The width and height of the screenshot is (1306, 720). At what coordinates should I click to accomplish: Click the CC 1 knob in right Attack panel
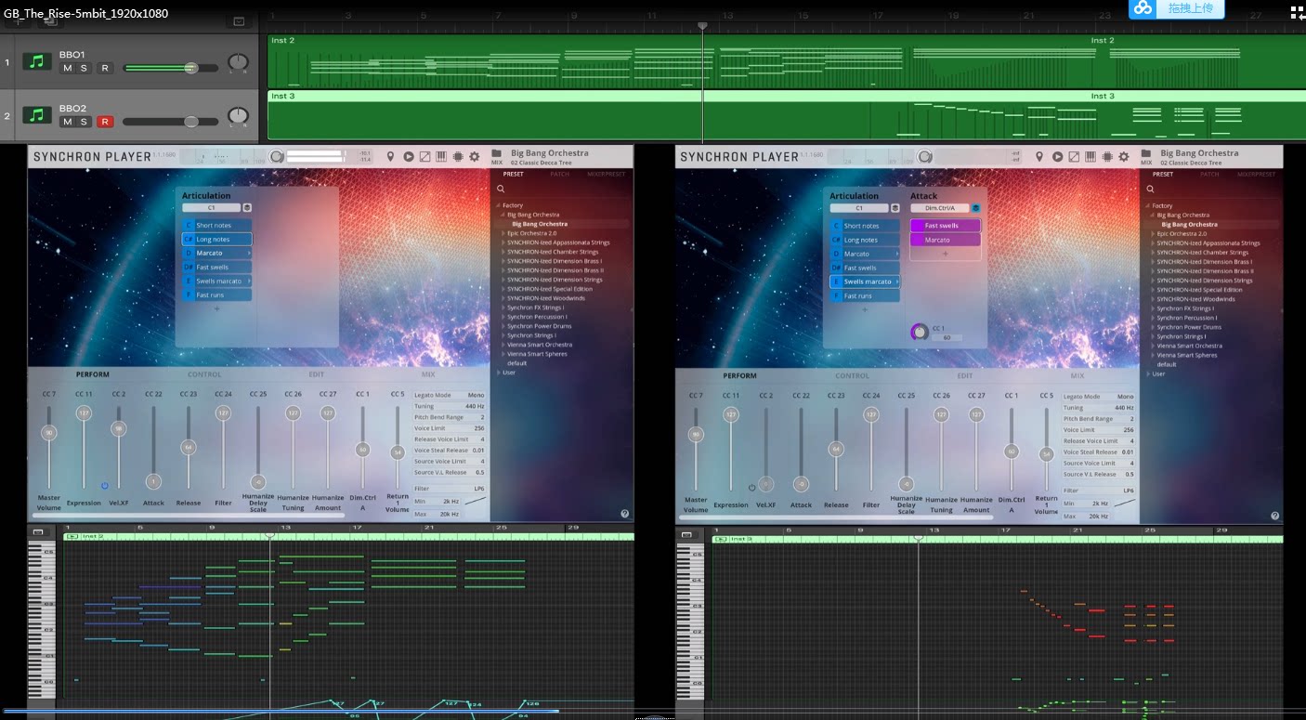click(920, 331)
